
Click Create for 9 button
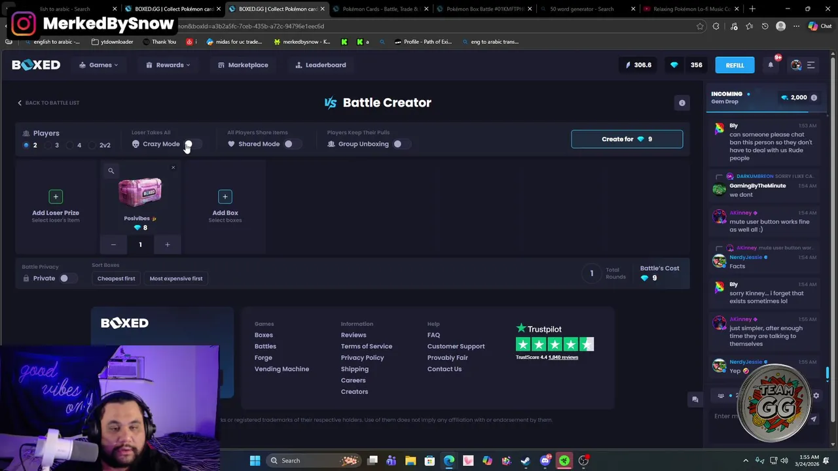[627, 139]
